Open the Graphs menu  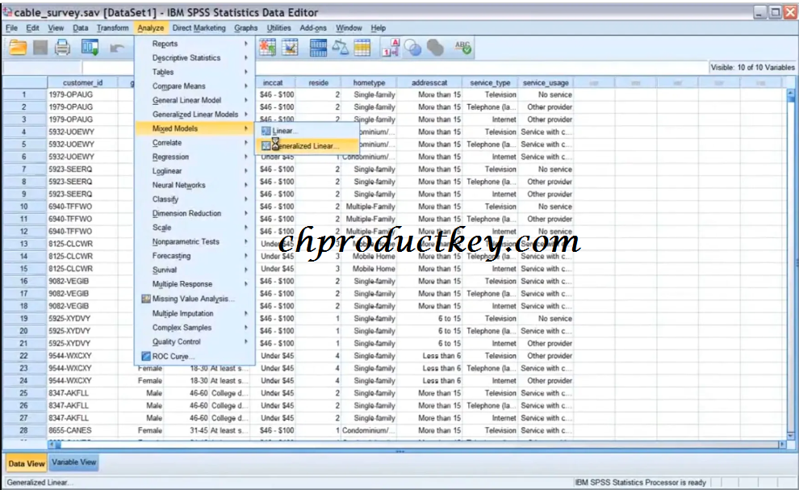[245, 28]
